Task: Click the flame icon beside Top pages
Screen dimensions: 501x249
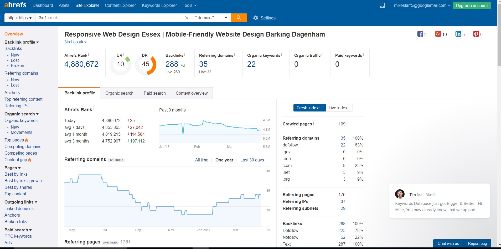Action: 27,140
